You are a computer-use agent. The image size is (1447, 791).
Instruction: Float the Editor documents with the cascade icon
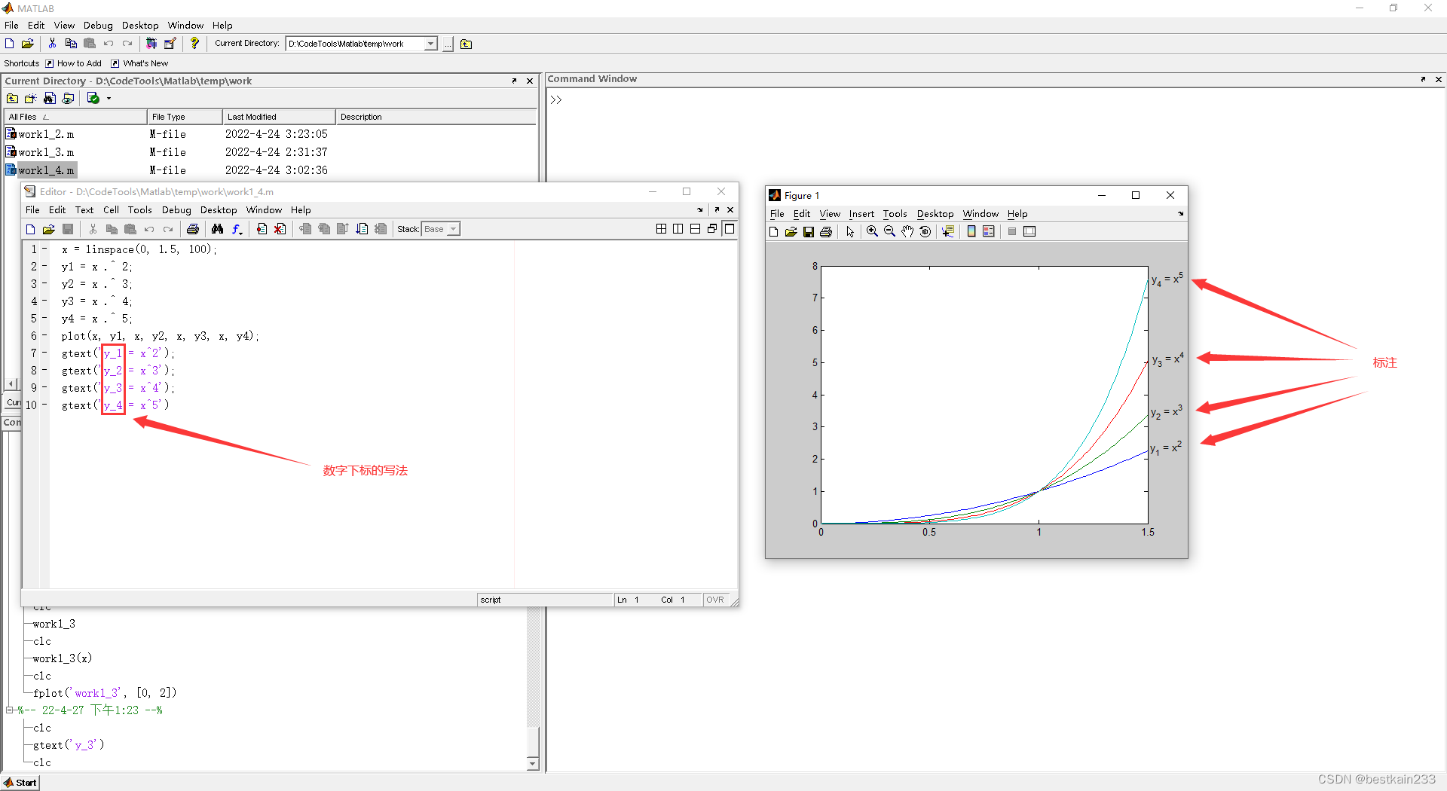pyautogui.click(x=712, y=229)
